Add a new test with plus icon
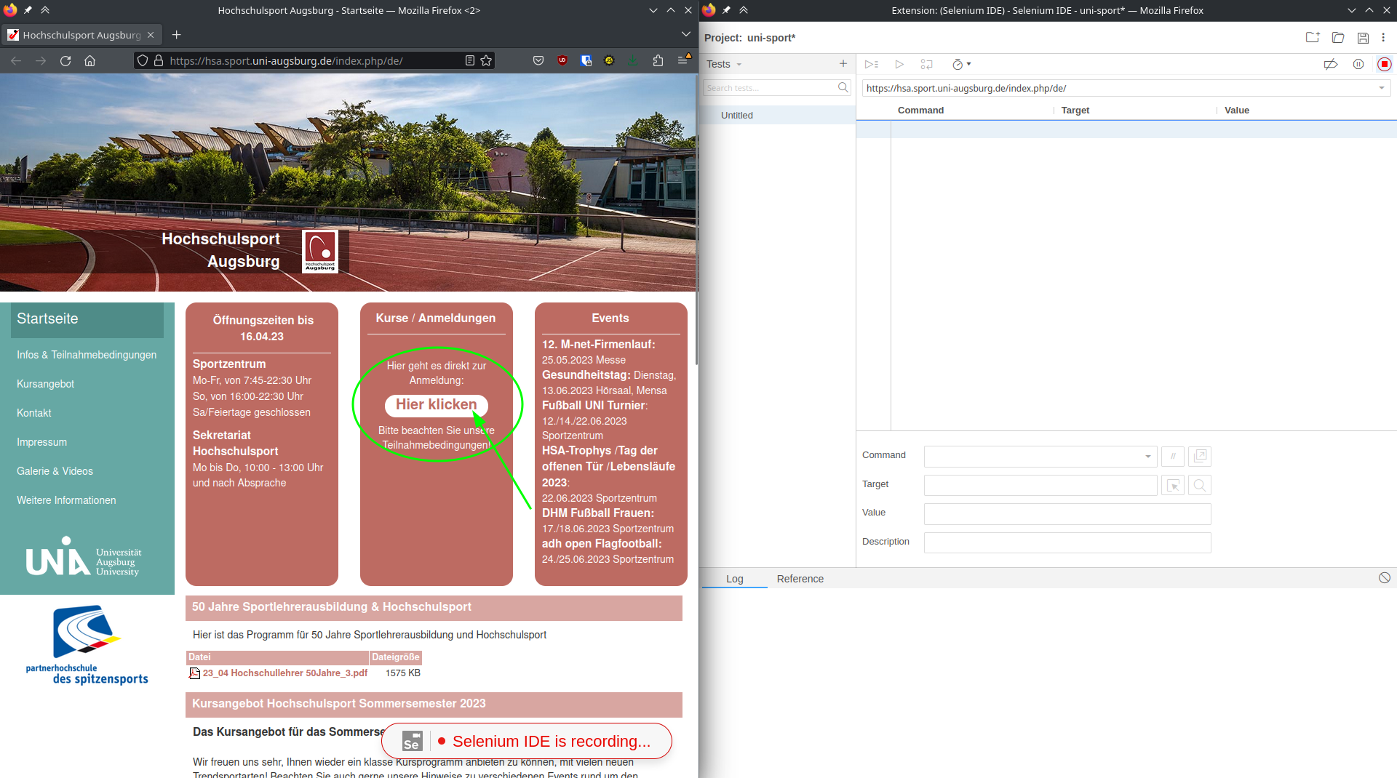Screen dimensions: 1397x778 843,64
